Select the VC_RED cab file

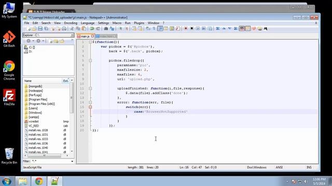coord(32,126)
